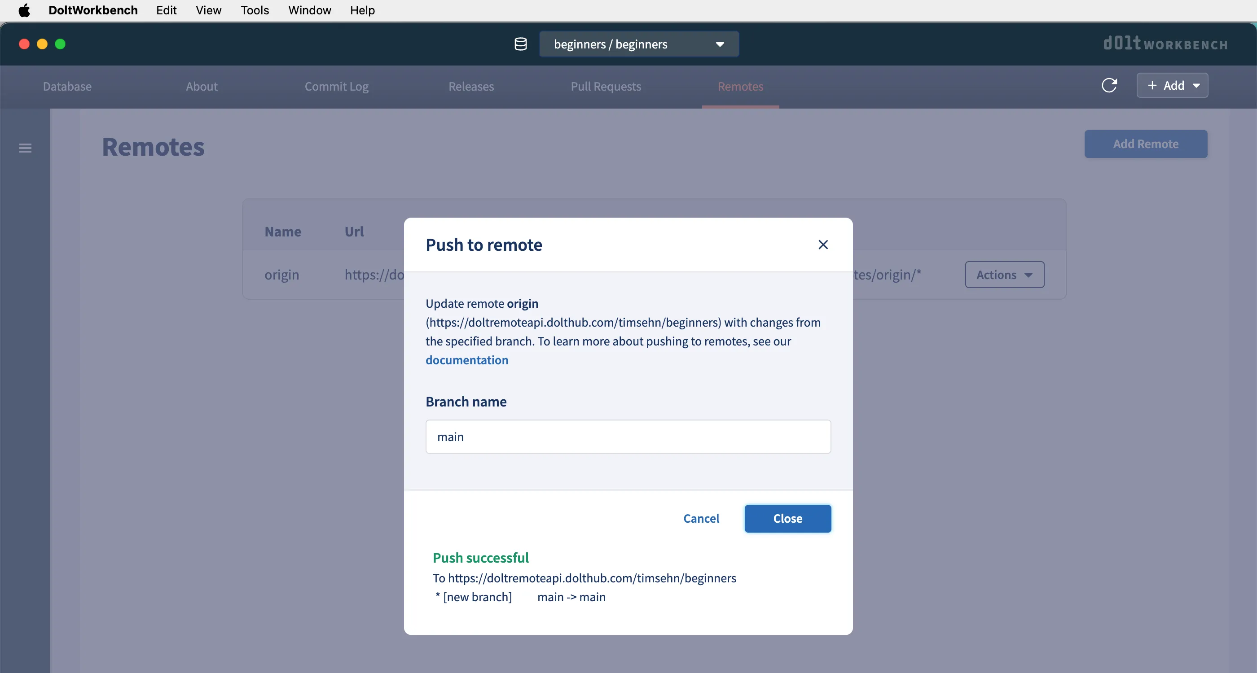
Task: Open the documentation link
Action: pos(466,360)
